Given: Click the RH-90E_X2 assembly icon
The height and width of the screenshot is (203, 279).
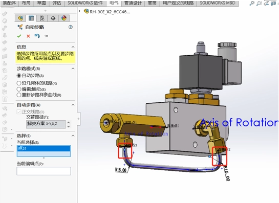Looking at the screenshot, I should tap(87, 11).
